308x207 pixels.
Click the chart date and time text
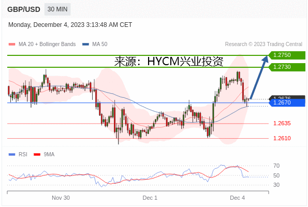pyautogui.click(x=70, y=25)
